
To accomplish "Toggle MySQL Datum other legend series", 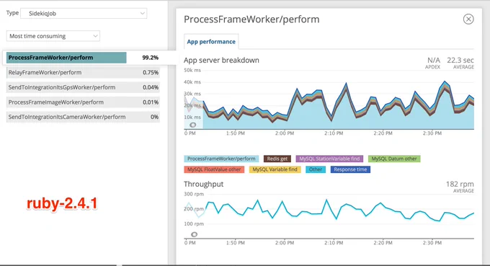I will coord(394,159).
